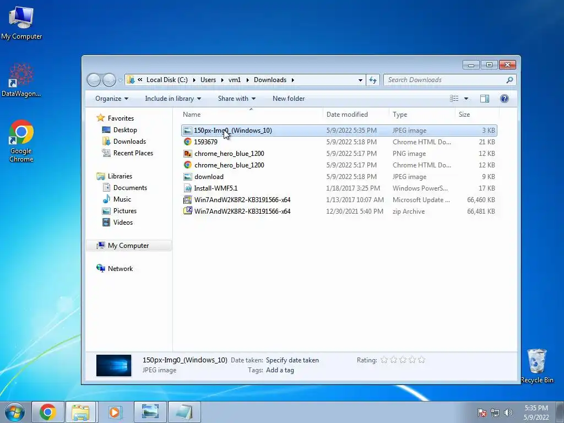The width and height of the screenshot is (564, 423).
Task: Click the Windows Start button
Action: click(15, 412)
